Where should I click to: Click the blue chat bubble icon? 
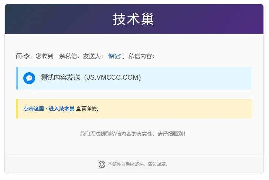pos(29,78)
